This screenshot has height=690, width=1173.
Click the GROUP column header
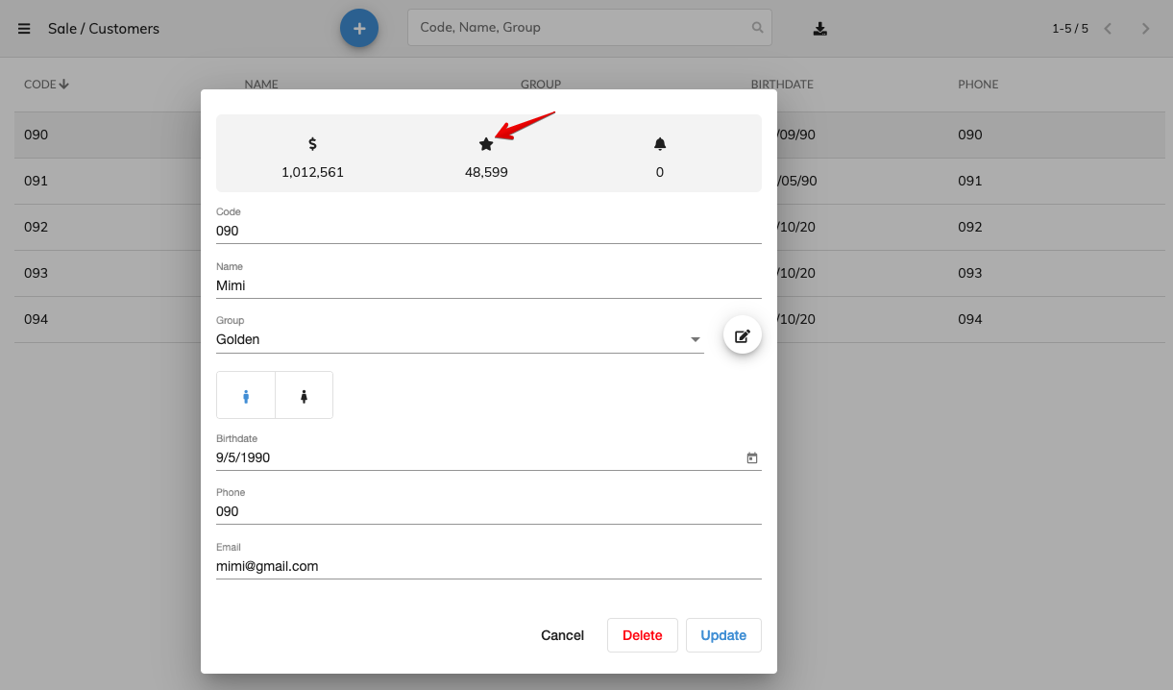click(x=541, y=85)
